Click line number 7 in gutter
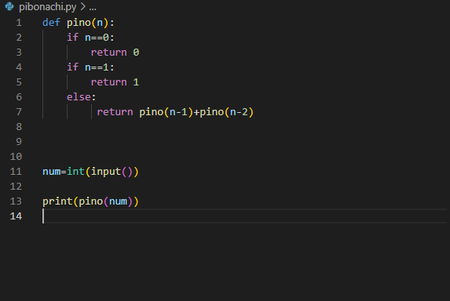Screen dimensions: 450x301 19,112
